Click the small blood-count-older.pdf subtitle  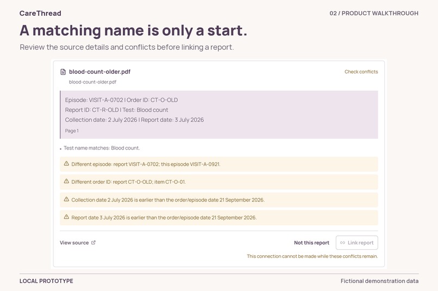92,82
